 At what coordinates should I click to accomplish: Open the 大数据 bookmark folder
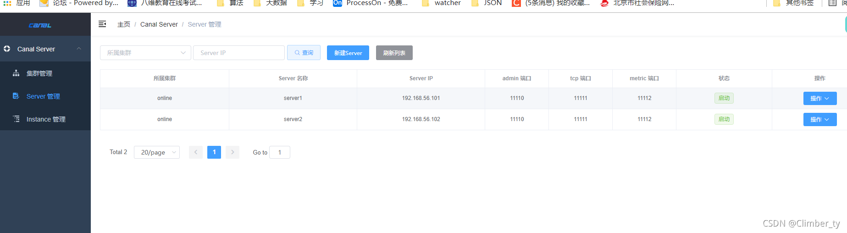coord(270,3)
